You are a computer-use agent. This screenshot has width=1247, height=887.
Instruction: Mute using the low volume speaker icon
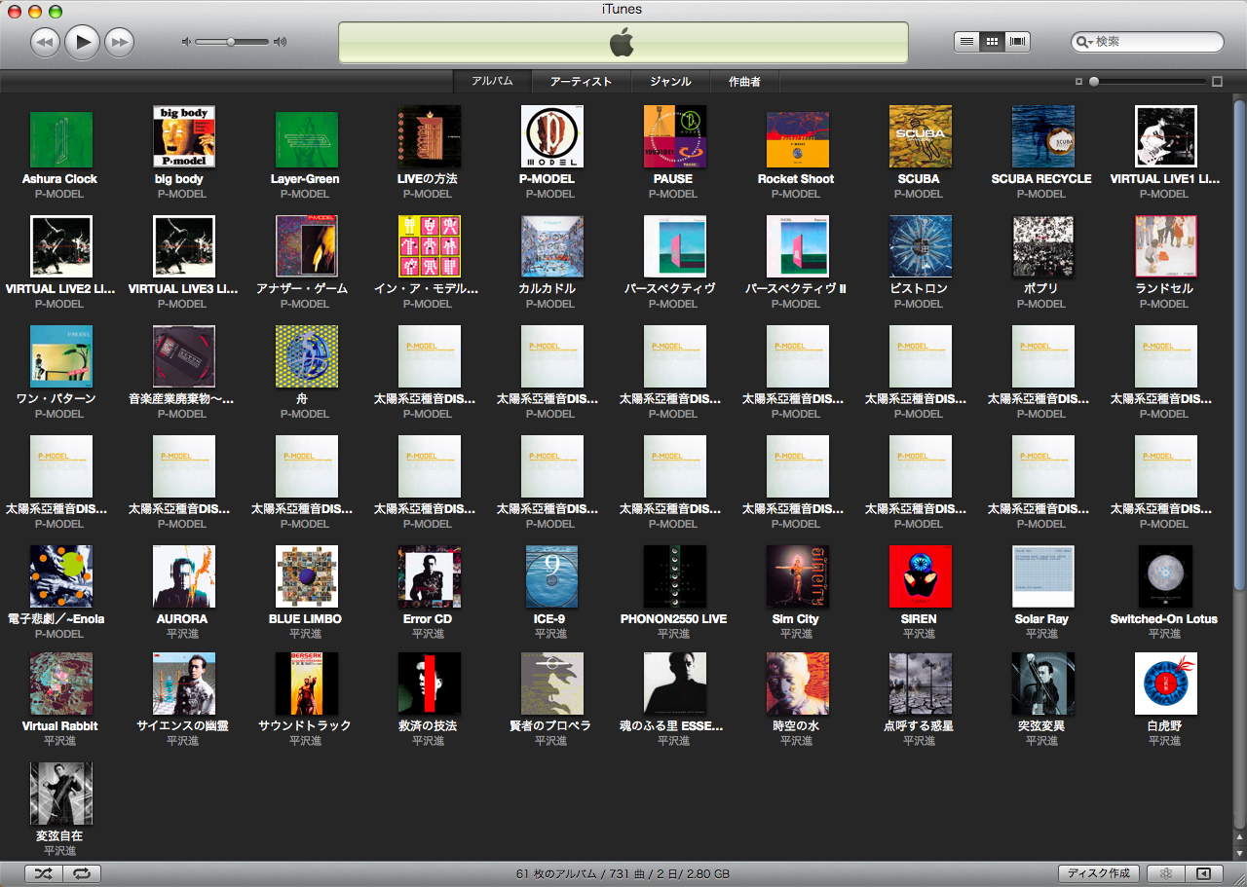[x=186, y=42]
